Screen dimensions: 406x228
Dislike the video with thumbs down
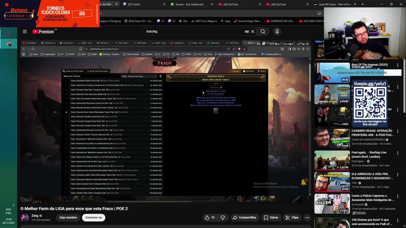point(223,218)
